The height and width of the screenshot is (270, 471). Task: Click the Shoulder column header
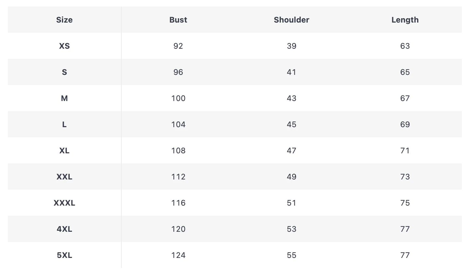(291, 20)
